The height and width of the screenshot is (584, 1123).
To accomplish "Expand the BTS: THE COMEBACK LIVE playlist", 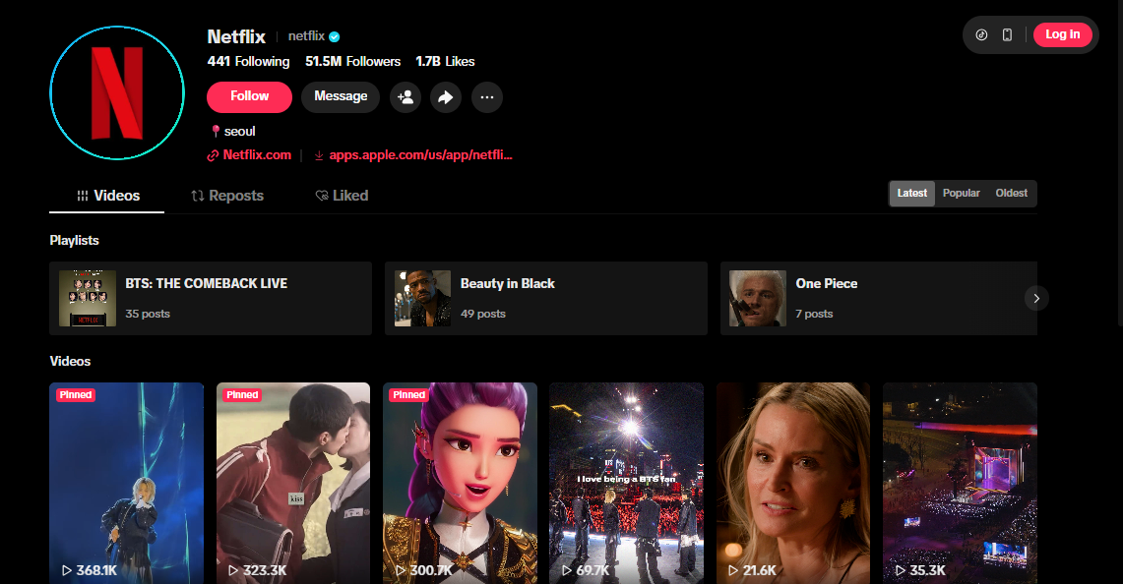I will [210, 297].
